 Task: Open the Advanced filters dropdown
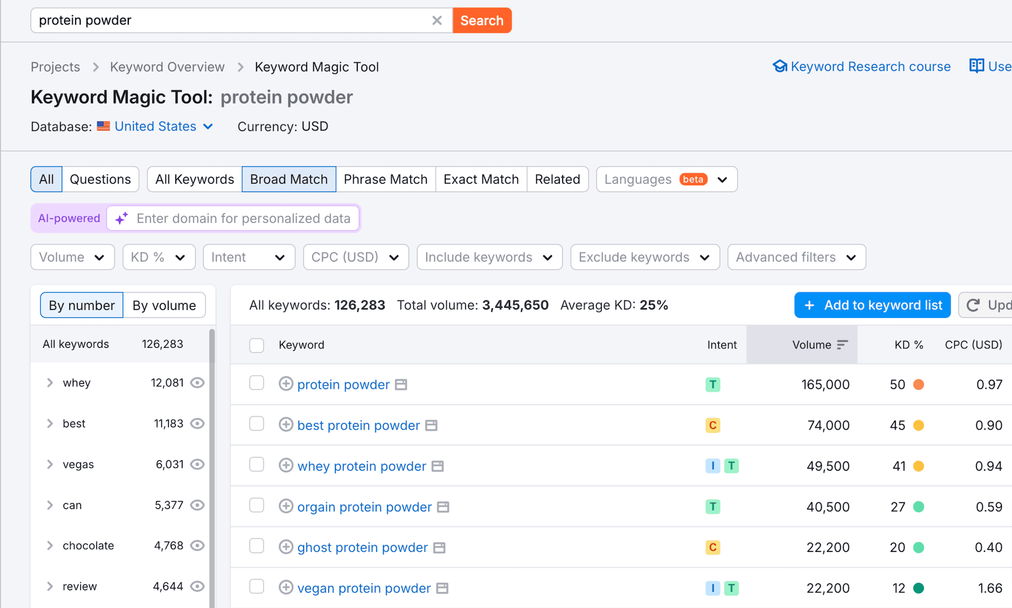pos(796,257)
